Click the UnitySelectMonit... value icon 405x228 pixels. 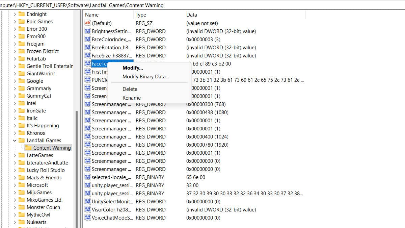88,201
